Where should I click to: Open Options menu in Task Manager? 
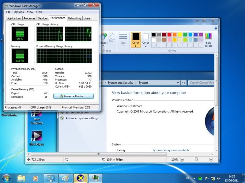[19, 12]
